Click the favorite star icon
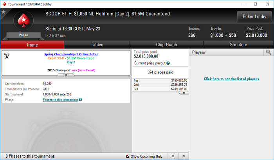This screenshot has width=274, height=160. 4,12
